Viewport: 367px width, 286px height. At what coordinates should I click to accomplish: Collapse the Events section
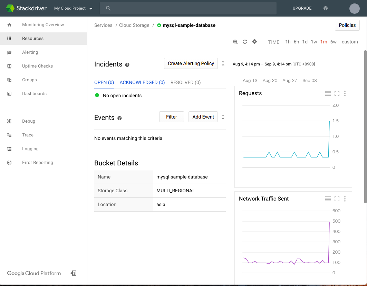pos(223,117)
